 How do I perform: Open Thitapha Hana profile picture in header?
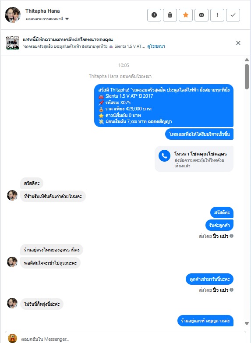(13, 14)
